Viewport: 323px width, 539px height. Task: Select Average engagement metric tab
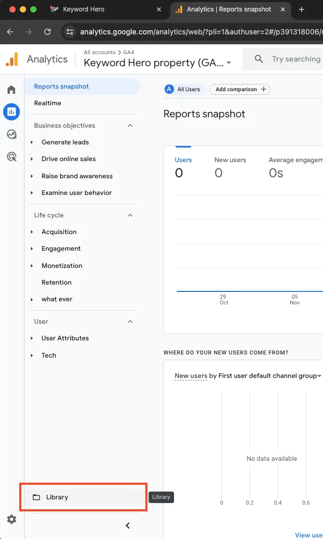[295, 167]
